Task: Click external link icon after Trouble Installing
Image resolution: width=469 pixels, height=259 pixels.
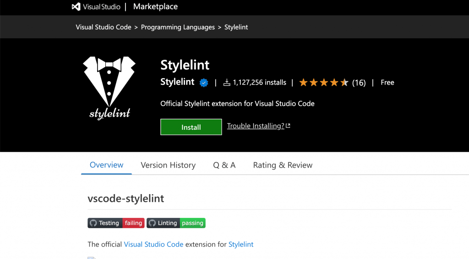Action: point(288,126)
